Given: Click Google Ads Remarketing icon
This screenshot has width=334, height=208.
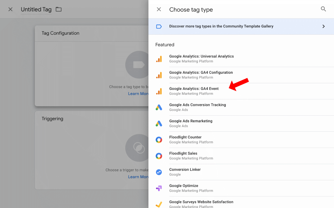Looking at the screenshot, I should (x=159, y=123).
